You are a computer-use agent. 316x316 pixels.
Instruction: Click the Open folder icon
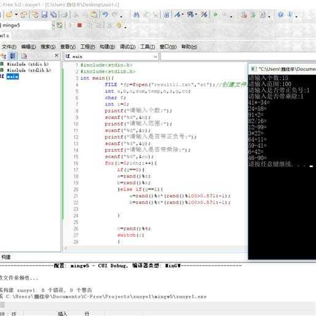pyautogui.click(x=9, y=15)
